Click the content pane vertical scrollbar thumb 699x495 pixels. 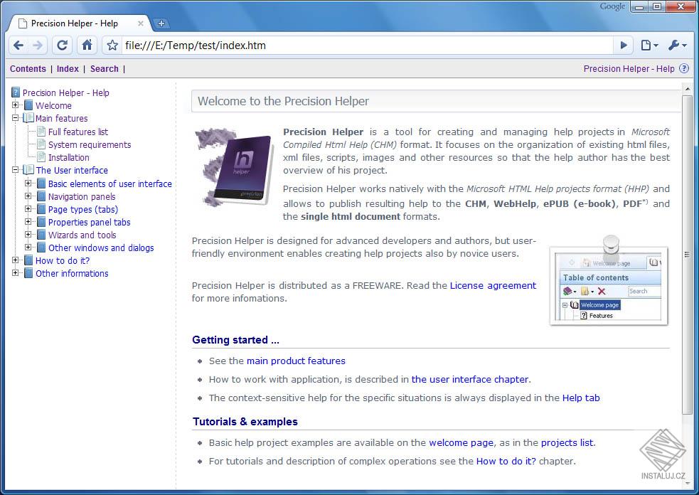[687, 254]
